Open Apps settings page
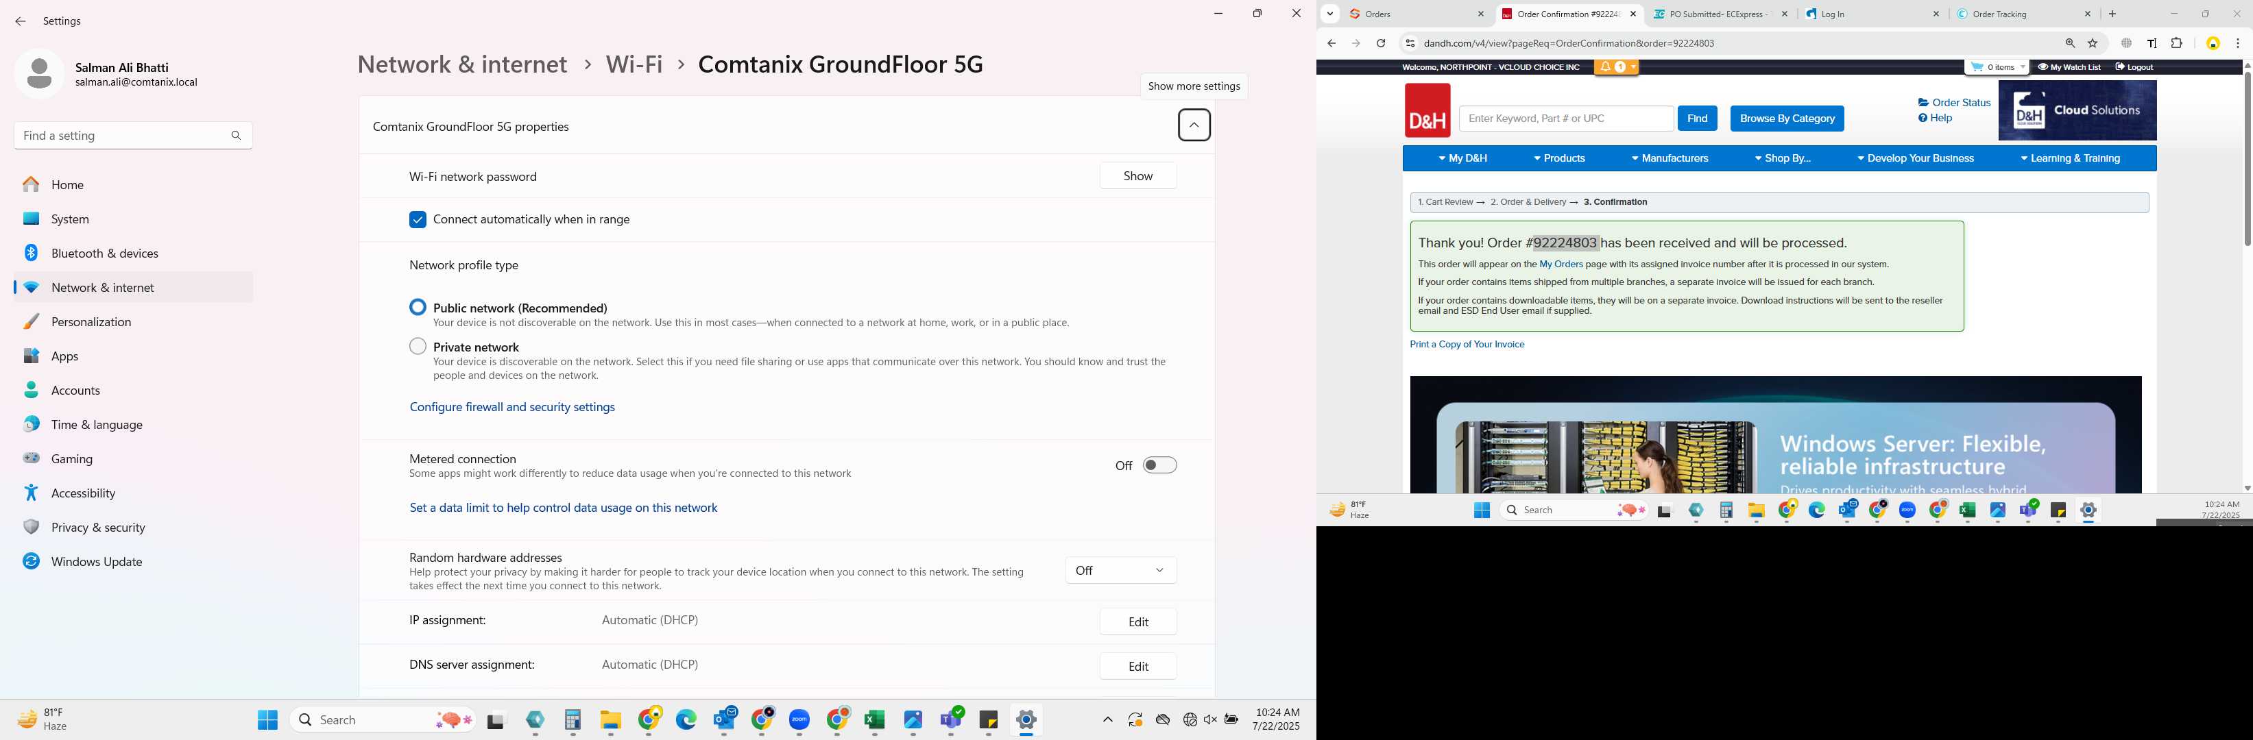 tap(133, 356)
